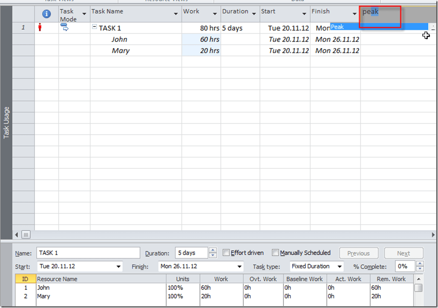Increase Duration with the spinner up arrow
Screen dimensions: 438x308
pyautogui.click(x=213, y=250)
